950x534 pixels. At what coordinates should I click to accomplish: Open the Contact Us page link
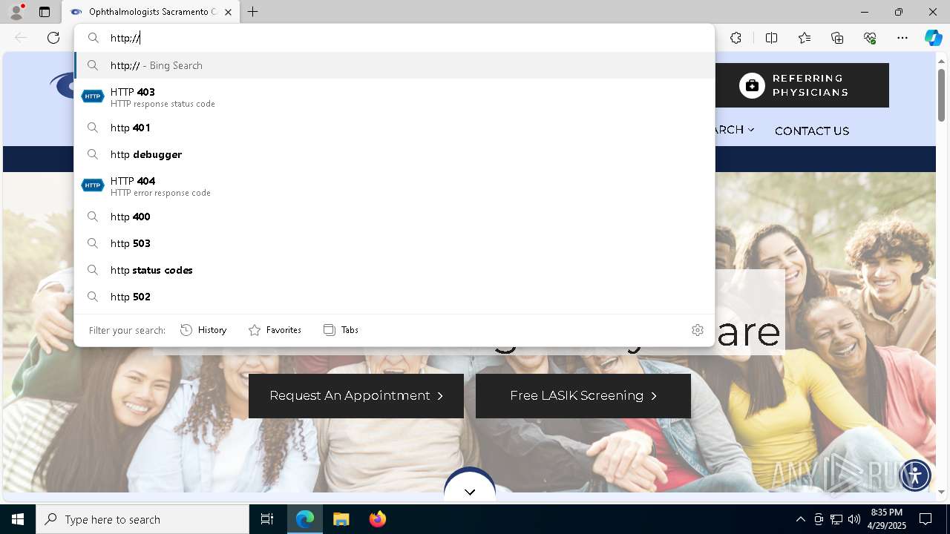click(812, 131)
